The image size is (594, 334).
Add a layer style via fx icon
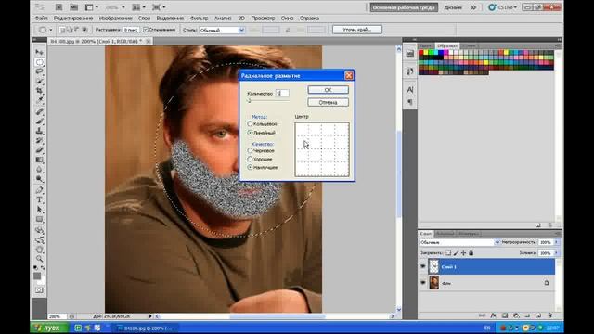click(493, 315)
